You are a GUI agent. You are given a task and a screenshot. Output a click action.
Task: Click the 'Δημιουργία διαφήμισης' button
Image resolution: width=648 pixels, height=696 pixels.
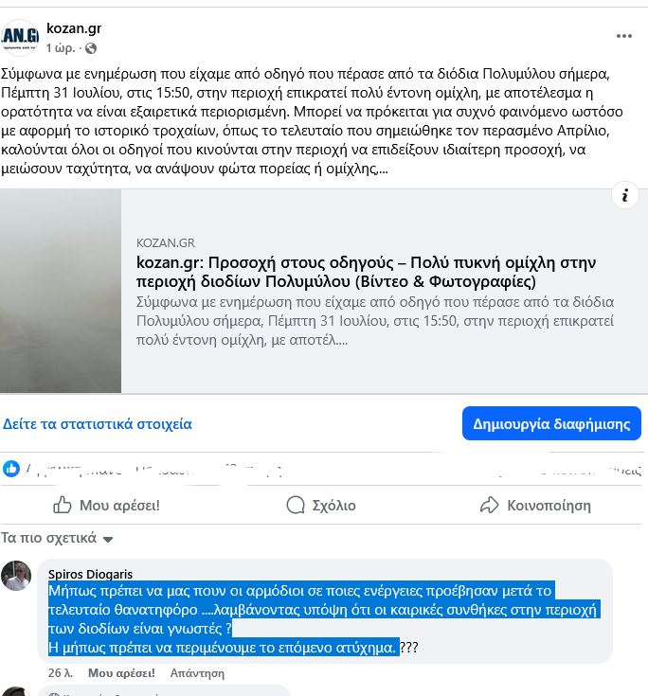pyautogui.click(x=551, y=423)
